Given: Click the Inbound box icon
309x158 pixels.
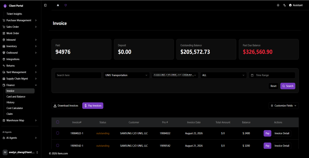Looking at the screenshot, I should pos(4,40).
